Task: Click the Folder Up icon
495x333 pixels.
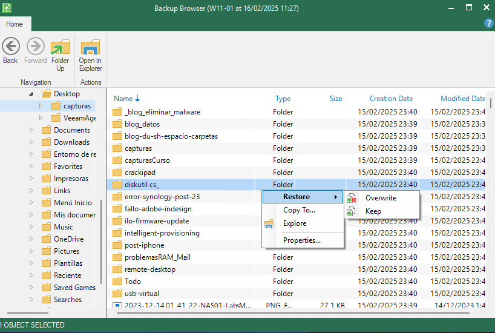Action: coord(60,47)
